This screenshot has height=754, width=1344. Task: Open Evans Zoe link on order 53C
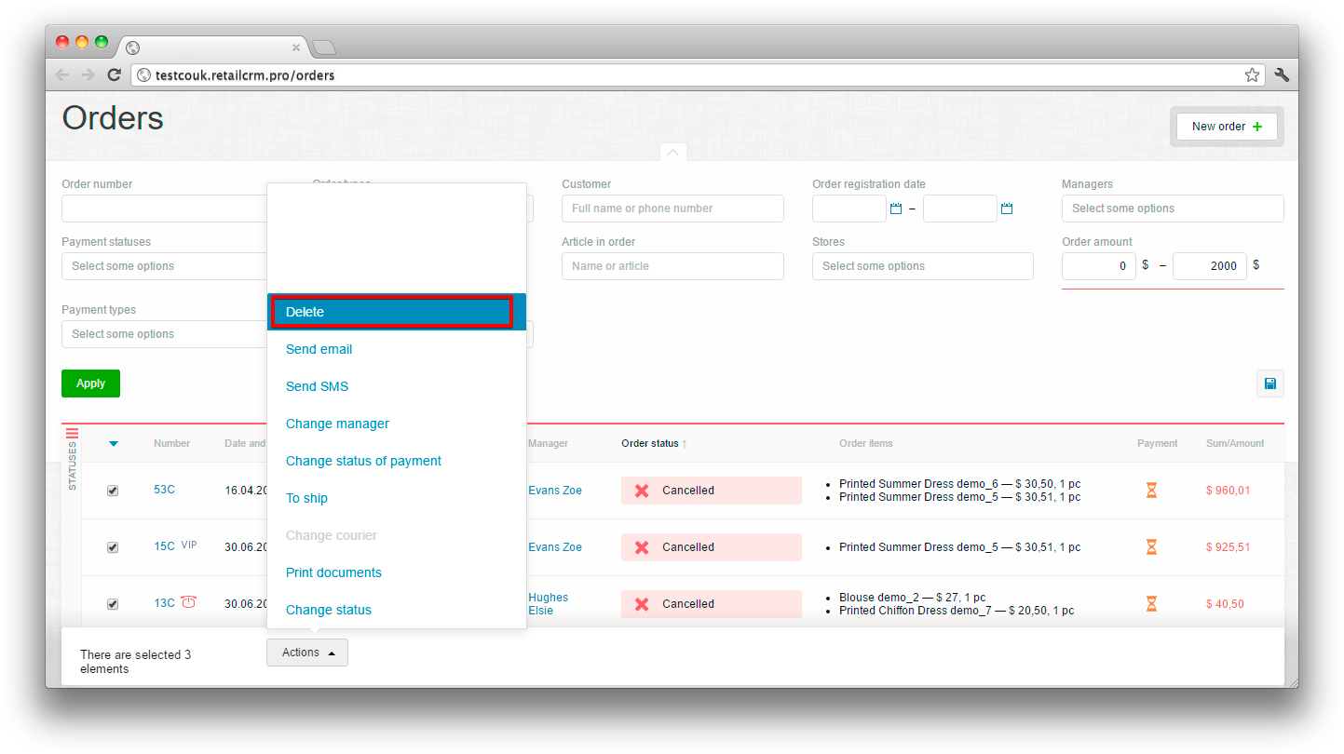click(x=555, y=491)
